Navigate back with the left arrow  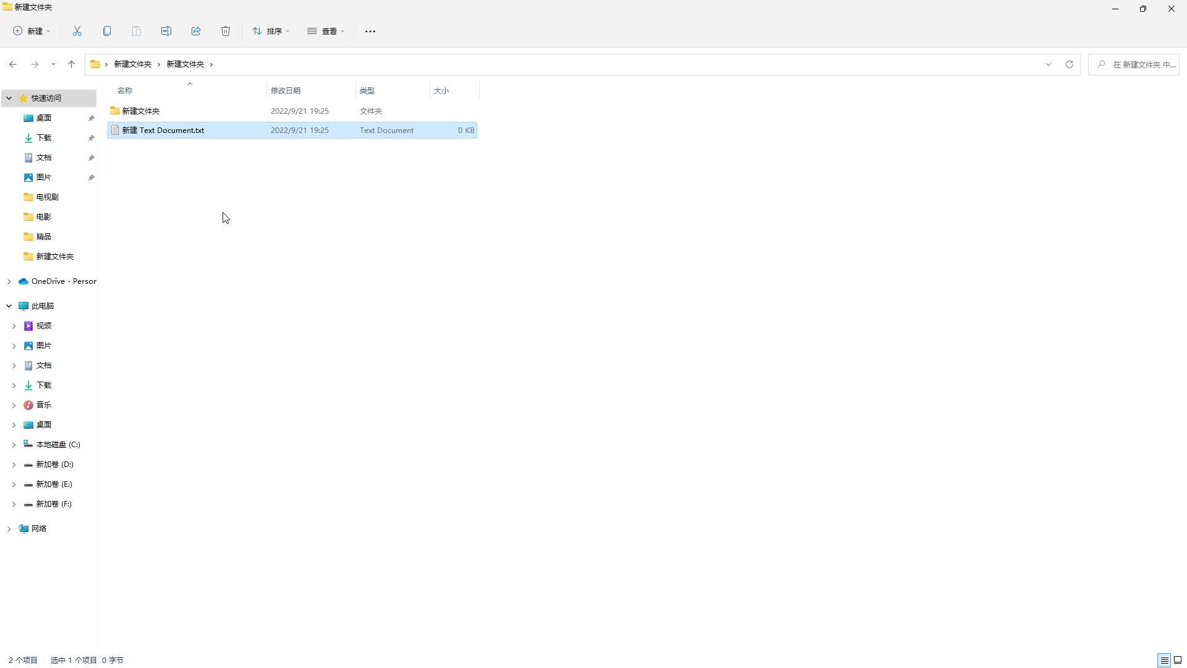[13, 64]
